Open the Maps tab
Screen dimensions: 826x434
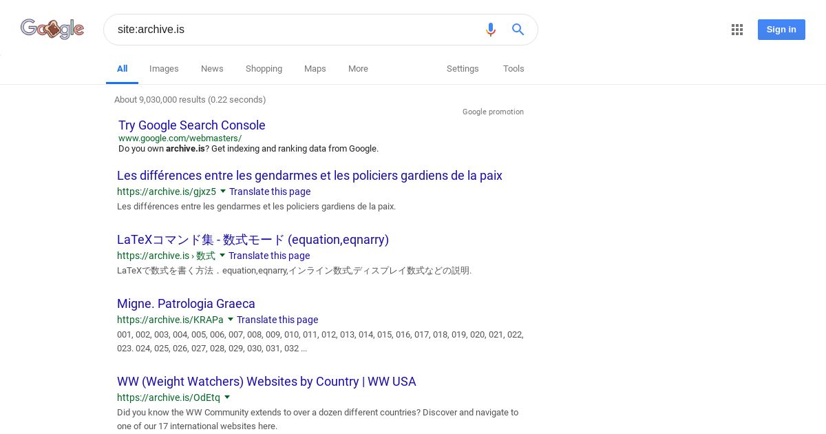pyautogui.click(x=315, y=69)
